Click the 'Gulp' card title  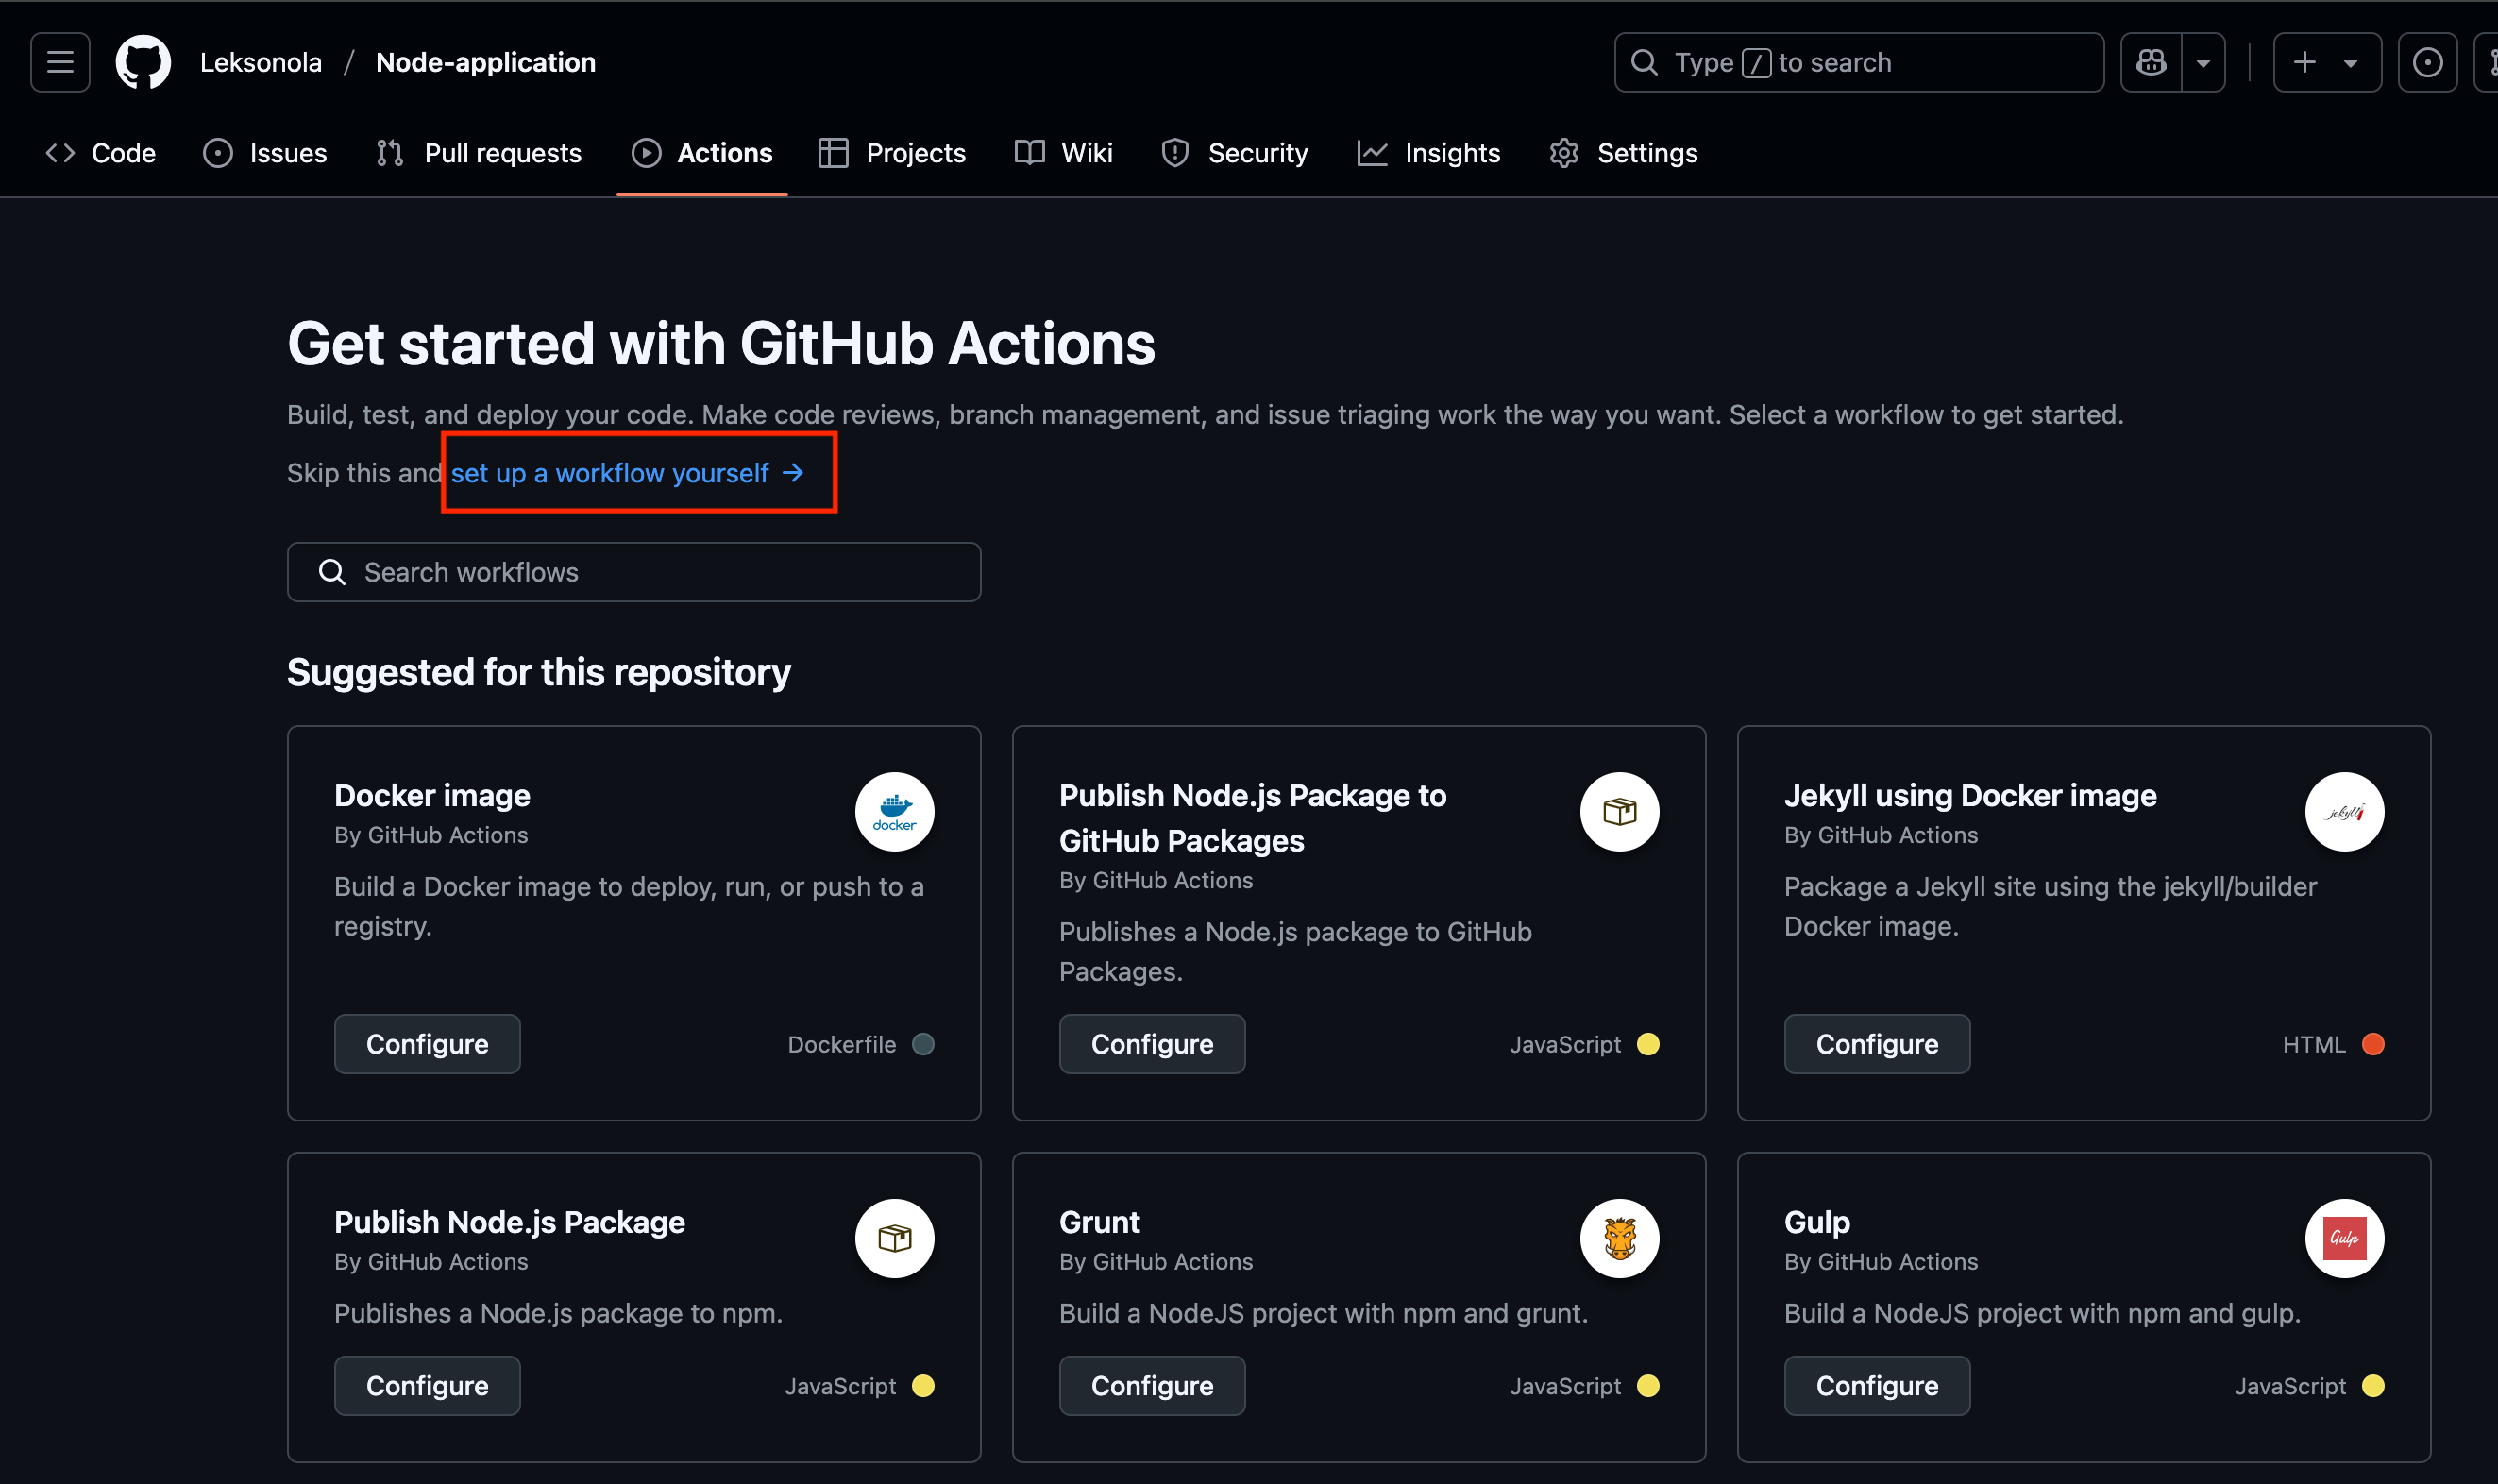coord(1817,1223)
